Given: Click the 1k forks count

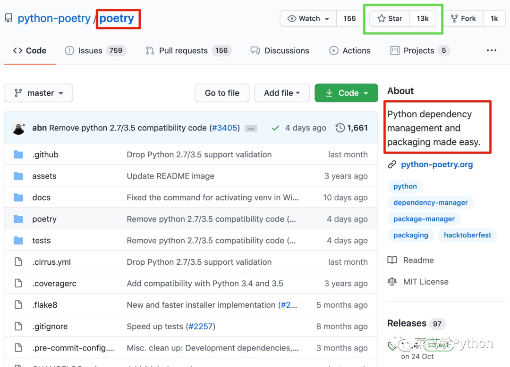Looking at the screenshot, I should tap(494, 18).
